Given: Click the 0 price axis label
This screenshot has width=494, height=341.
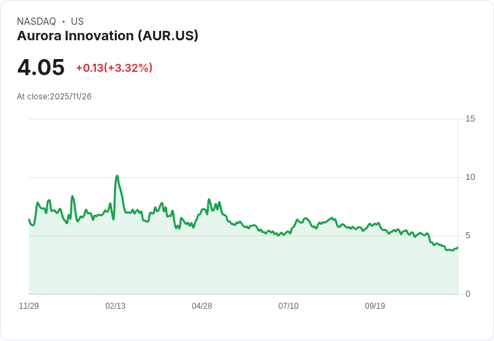Looking at the screenshot, I should (468, 294).
